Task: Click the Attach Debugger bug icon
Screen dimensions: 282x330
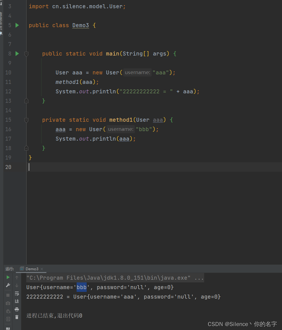Action: 8,311
